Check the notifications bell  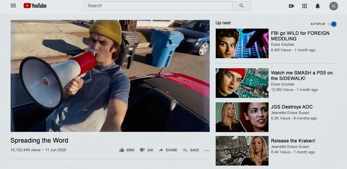click(317, 6)
